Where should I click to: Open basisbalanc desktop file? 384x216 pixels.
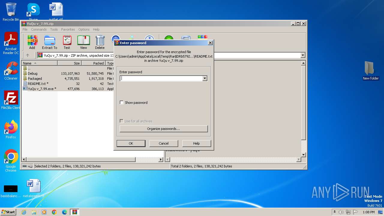point(11,191)
